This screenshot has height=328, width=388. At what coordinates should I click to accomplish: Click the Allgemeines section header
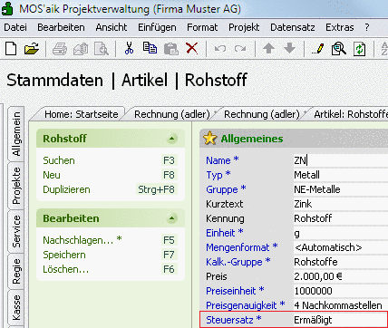(294, 139)
